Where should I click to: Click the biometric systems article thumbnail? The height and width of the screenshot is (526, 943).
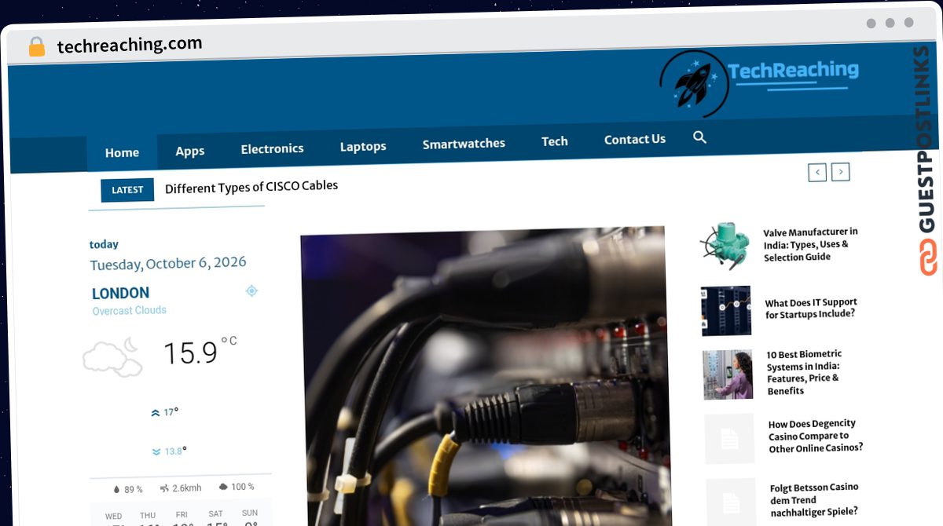click(x=728, y=374)
